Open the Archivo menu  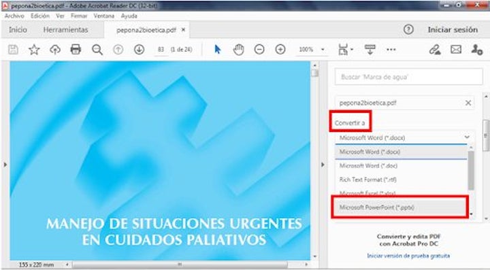click(x=14, y=16)
